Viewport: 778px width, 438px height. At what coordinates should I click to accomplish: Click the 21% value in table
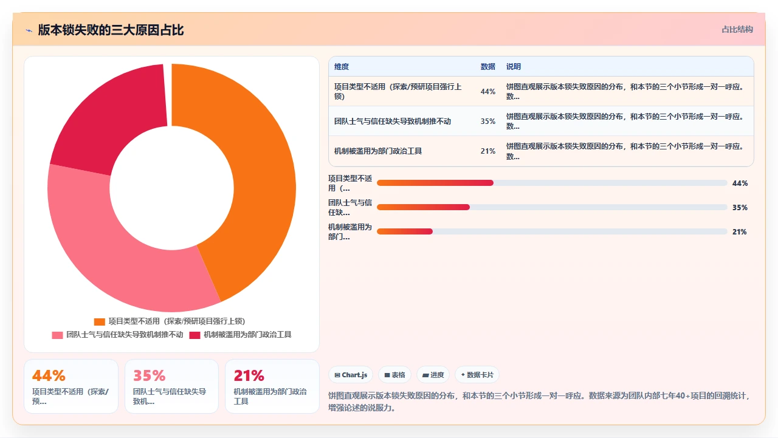(x=488, y=151)
